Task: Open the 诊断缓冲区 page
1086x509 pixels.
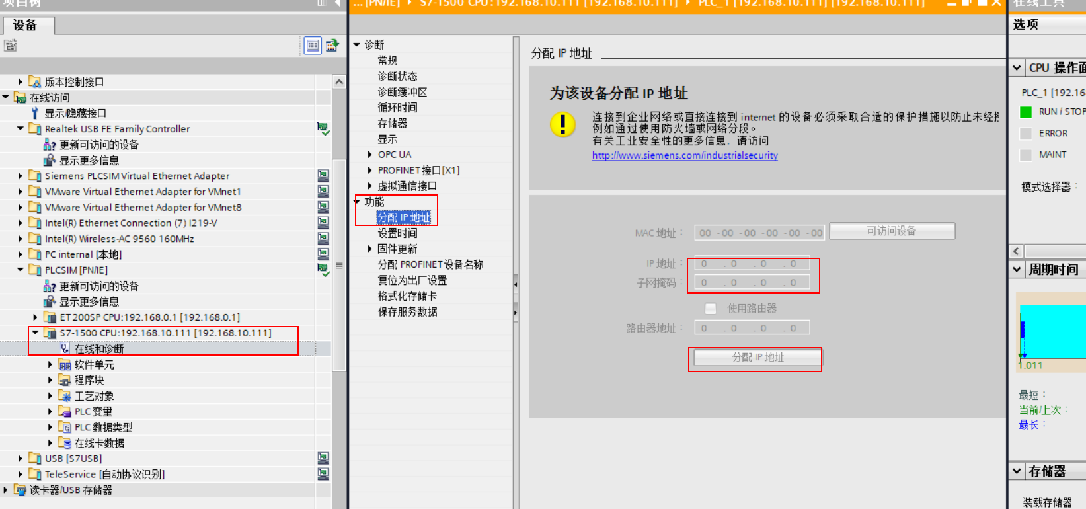Action: [403, 92]
